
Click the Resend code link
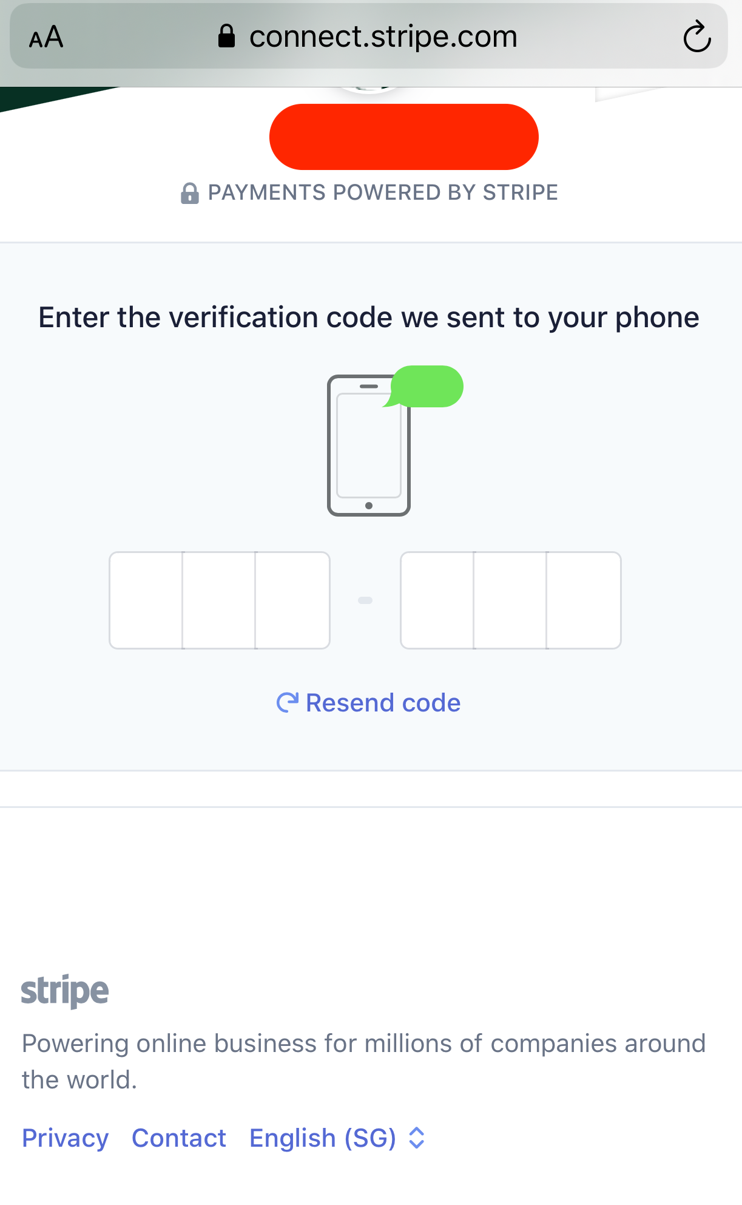[x=384, y=702]
